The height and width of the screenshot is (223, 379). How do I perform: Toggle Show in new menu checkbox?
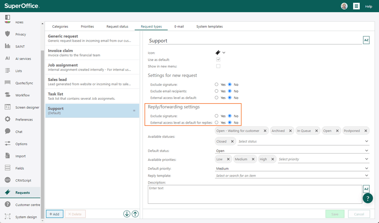click(x=218, y=66)
